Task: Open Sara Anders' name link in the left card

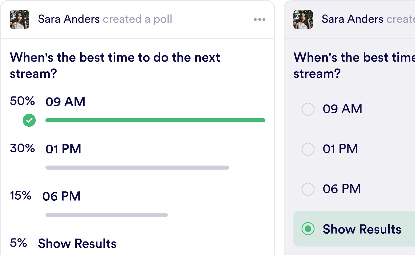Action: (69, 19)
